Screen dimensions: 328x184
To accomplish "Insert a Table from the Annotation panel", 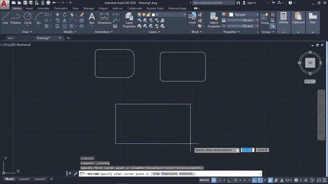I will [x=115, y=26].
